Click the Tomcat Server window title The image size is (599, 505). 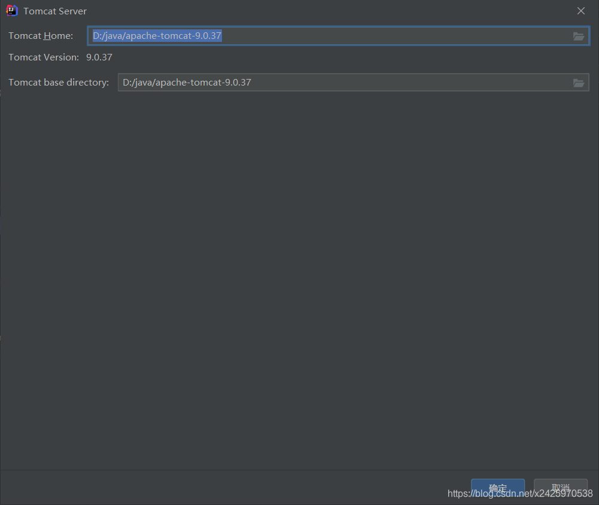pyautogui.click(x=55, y=11)
